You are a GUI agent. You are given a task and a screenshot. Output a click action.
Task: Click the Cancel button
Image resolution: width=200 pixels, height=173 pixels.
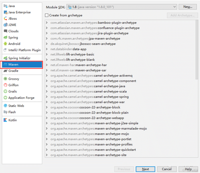(x=167, y=169)
